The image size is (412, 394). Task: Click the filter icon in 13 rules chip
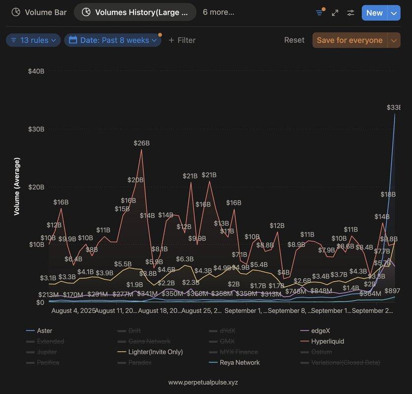14,40
